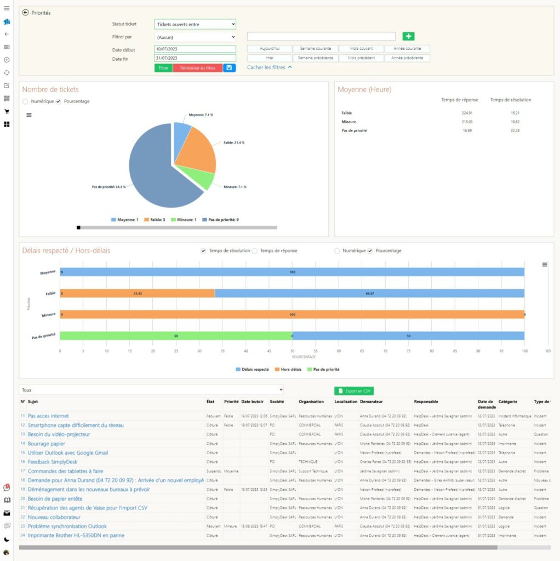This screenshot has height=561, width=560.
Task: Click the green Filtrer button
Action: (163, 68)
